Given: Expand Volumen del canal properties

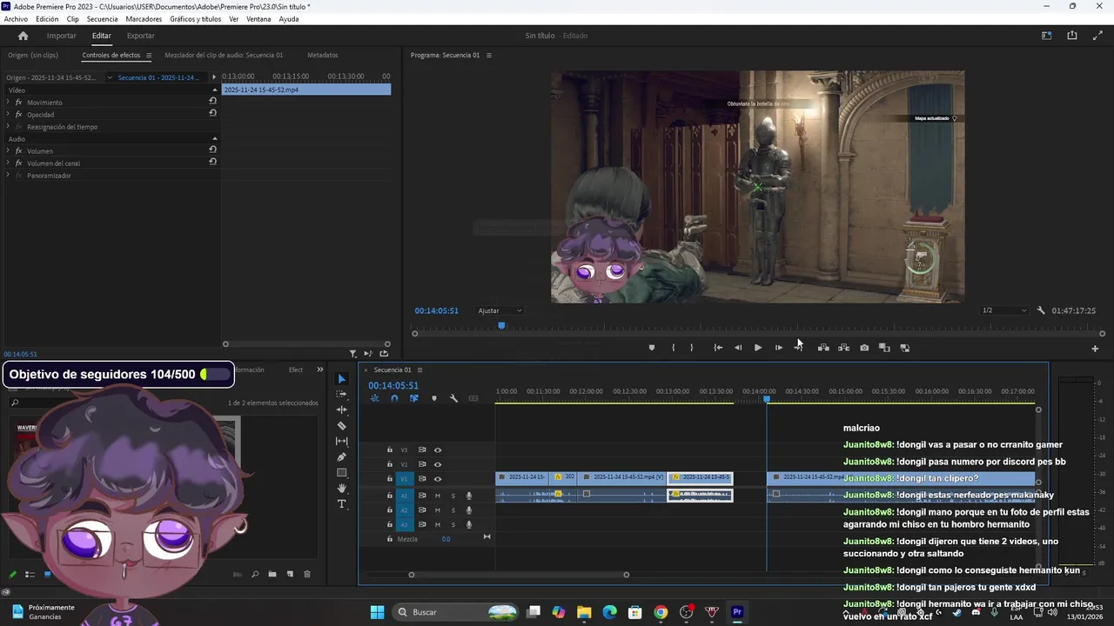Looking at the screenshot, I should 8,163.
